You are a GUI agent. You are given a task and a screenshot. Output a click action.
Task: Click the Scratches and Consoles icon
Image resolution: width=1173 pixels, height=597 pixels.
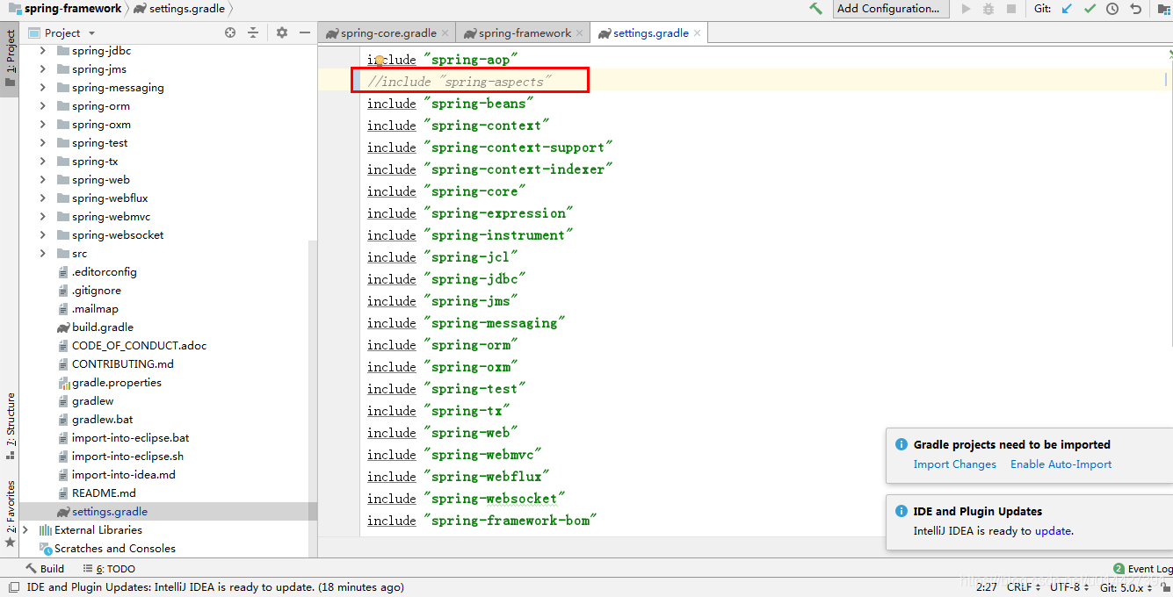[46, 548]
